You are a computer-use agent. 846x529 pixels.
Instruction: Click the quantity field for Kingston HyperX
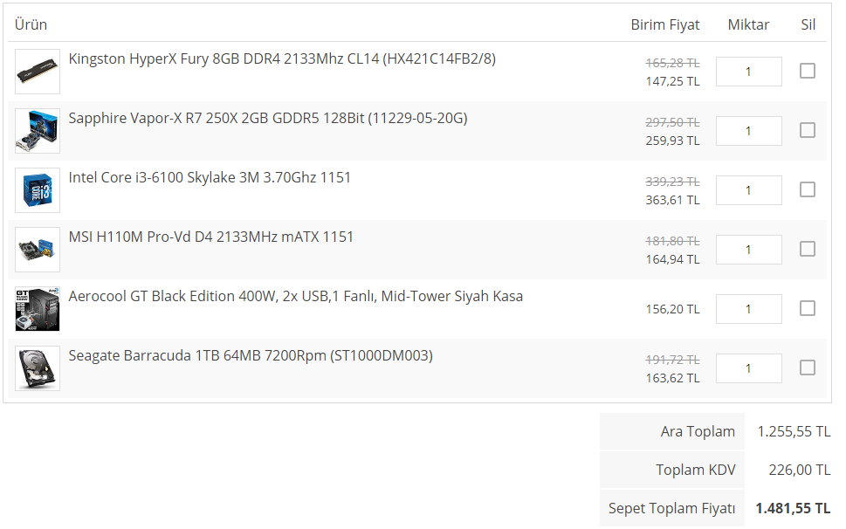click(748, 72)
